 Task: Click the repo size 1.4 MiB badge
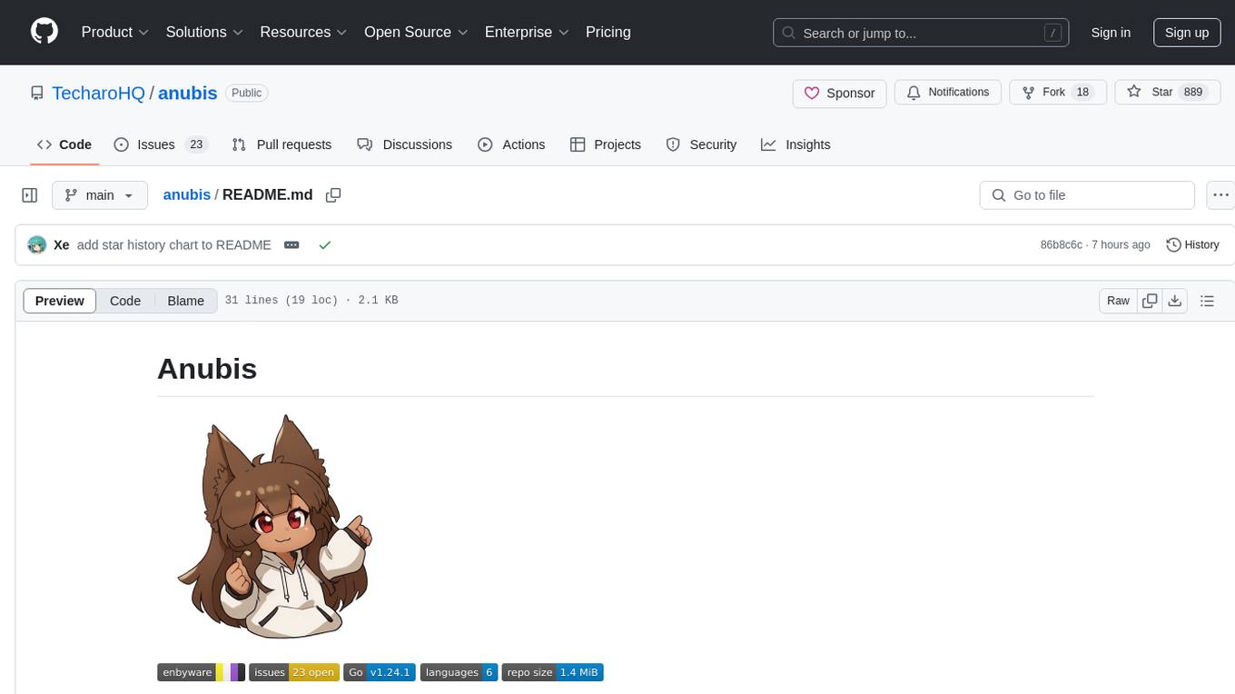click(x=552, y=672)
